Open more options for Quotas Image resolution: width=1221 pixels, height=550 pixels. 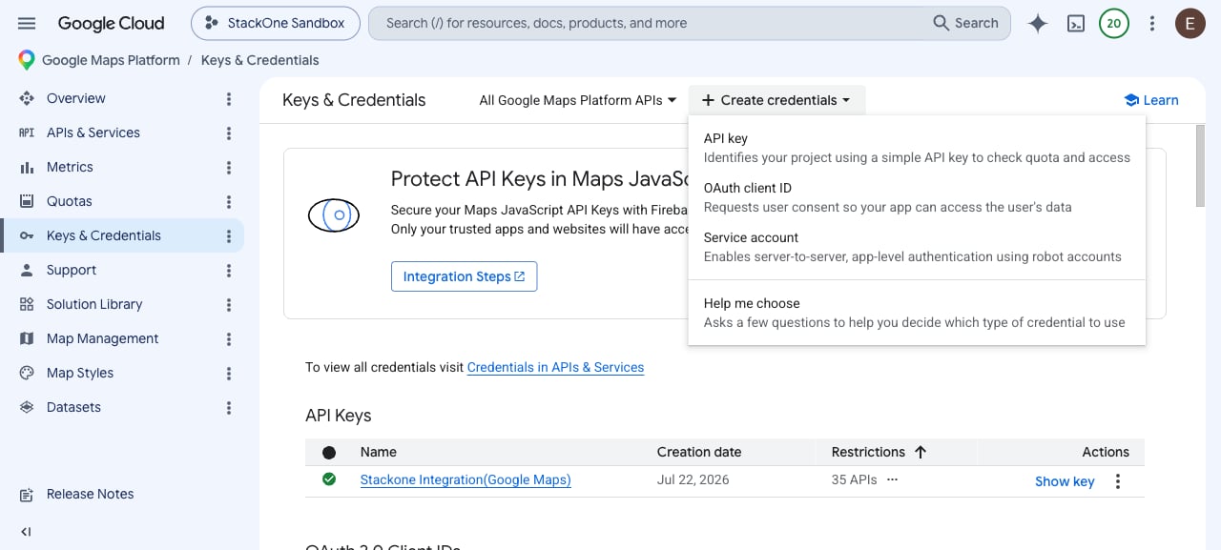[229, 201]
